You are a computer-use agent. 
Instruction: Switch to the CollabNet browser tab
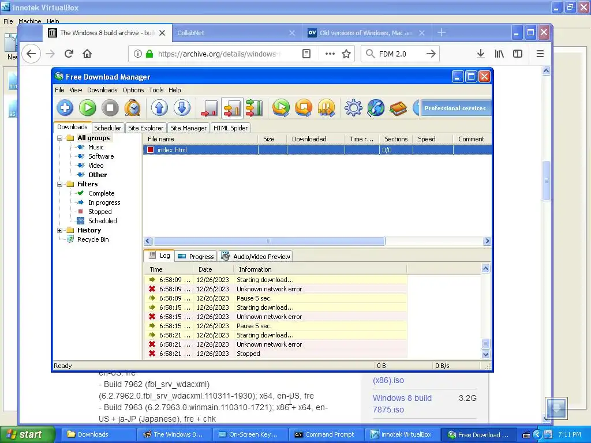[237, 33]
